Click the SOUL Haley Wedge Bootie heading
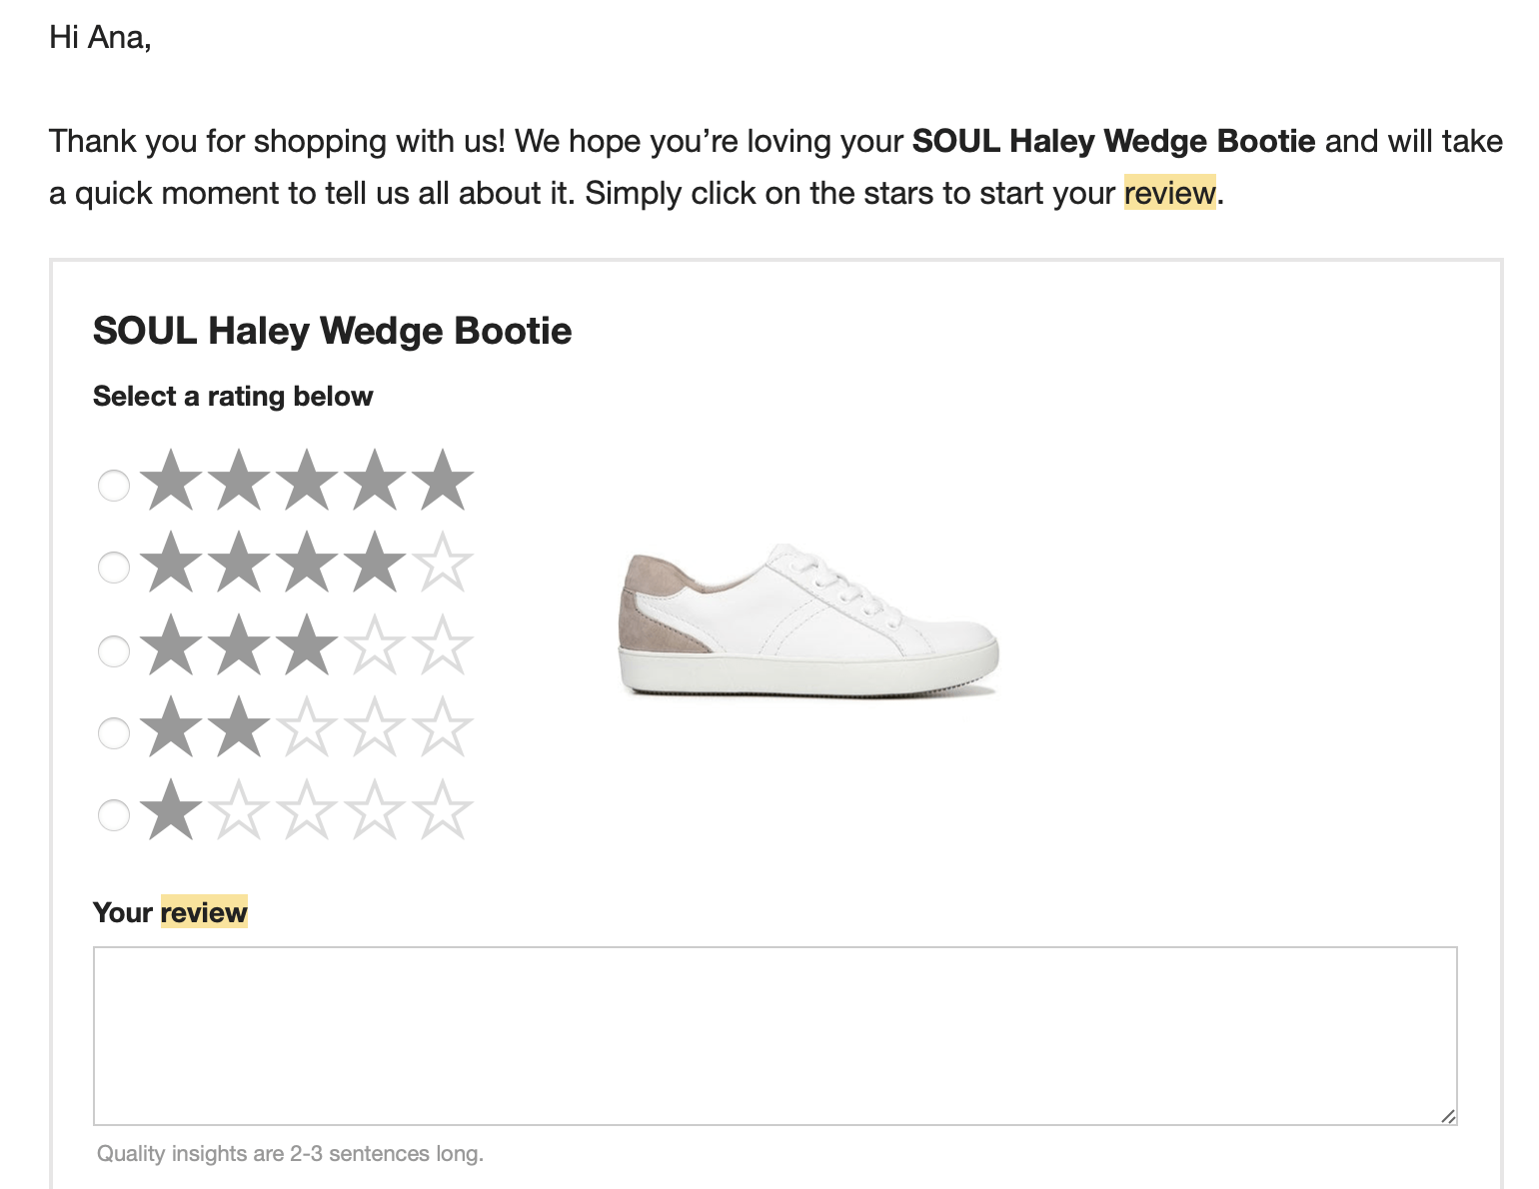The width and height of the screenshot is (1539, 1189). tap(333, 330)
